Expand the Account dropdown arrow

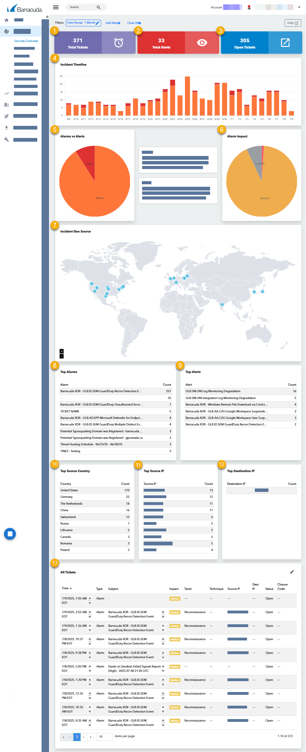pyautogui.click(x=299, y=7)
